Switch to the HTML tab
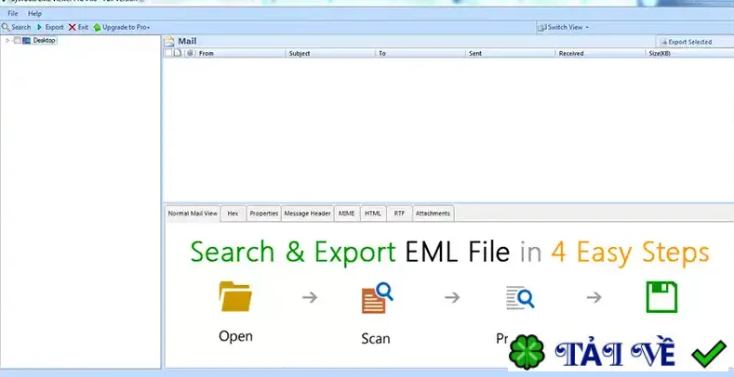Viewport: 734px width, 377px height. click(373, 214)
